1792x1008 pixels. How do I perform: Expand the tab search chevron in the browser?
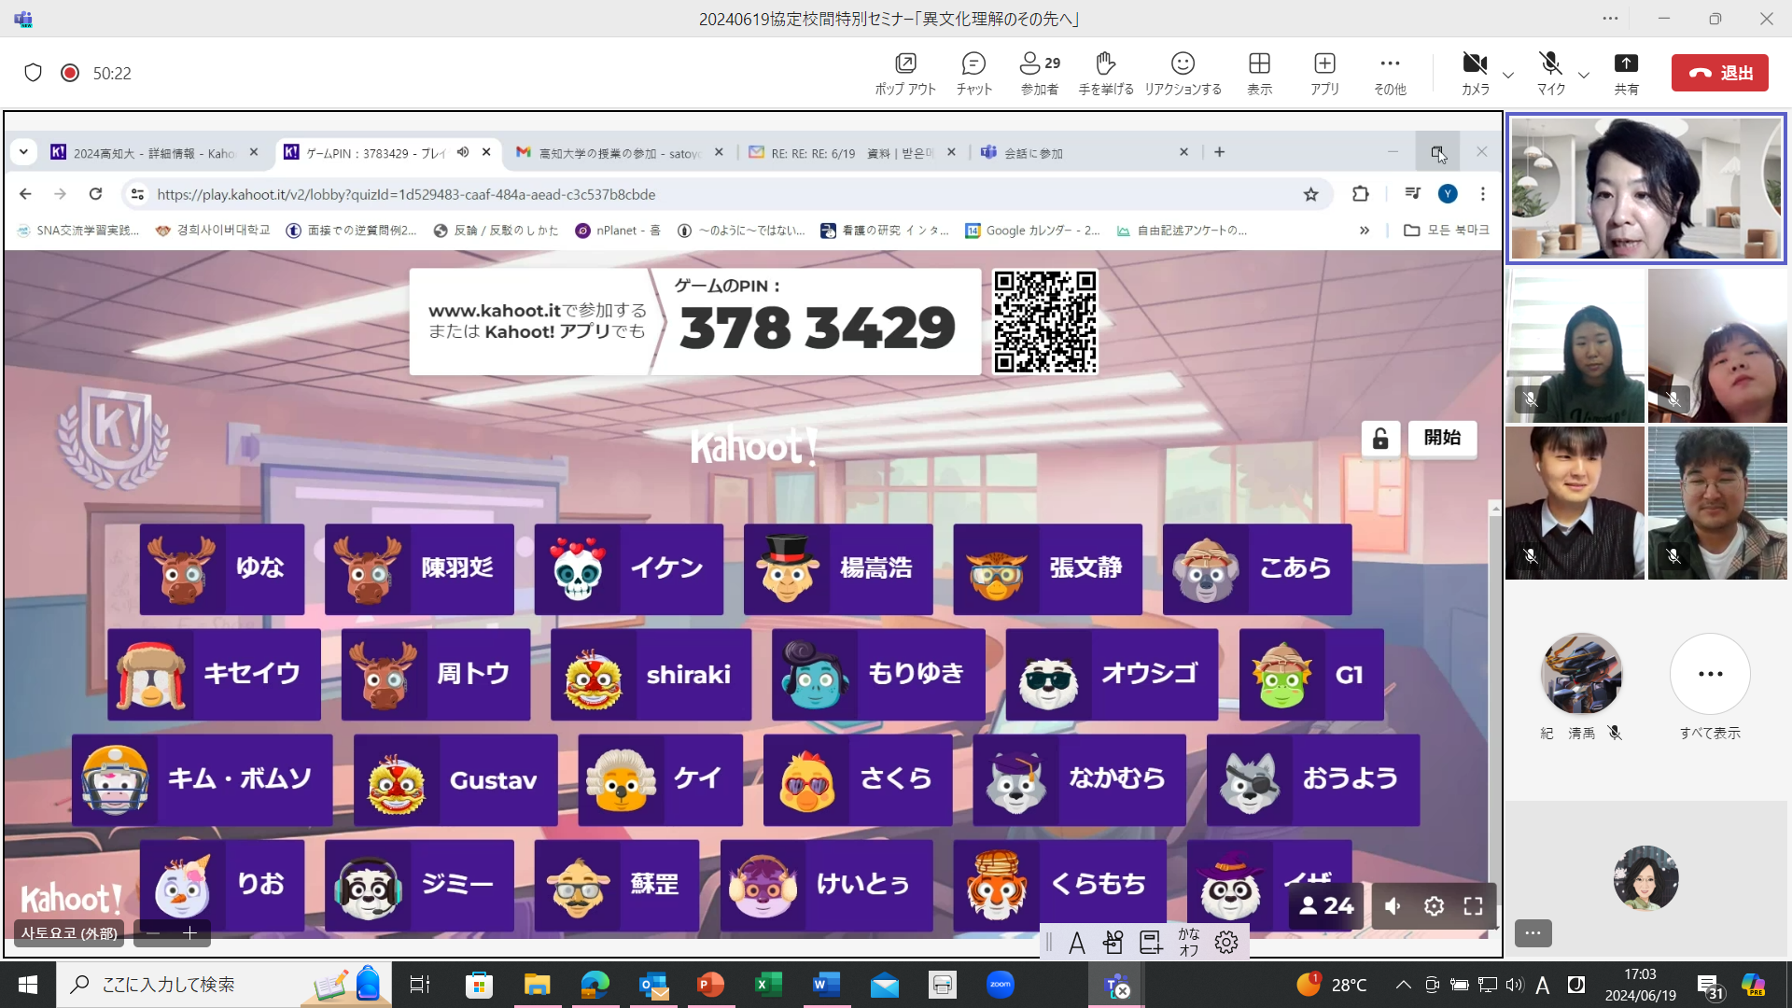click(x=23, y=151)
